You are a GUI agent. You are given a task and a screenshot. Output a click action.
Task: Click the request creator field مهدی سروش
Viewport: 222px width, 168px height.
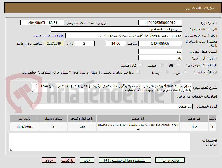(x=124, y=35)
